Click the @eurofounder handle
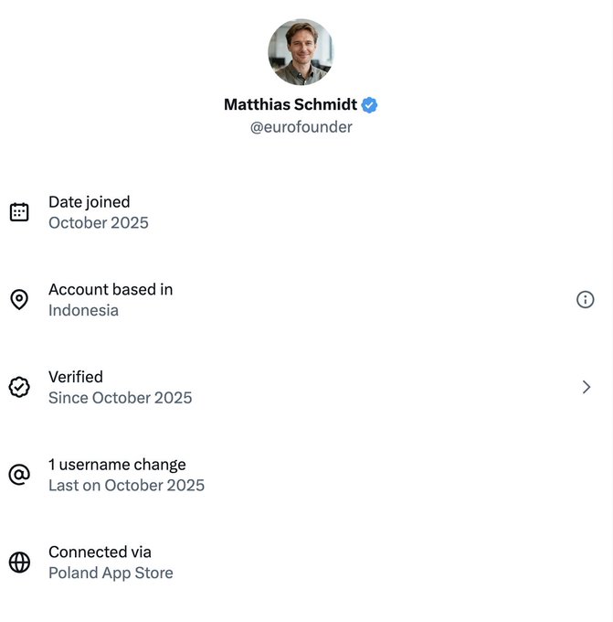The height and width of the screenshot is (622, 613). click(301, 127)
